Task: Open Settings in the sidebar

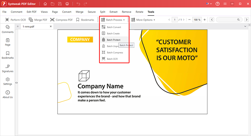Action: click(8, 81)
